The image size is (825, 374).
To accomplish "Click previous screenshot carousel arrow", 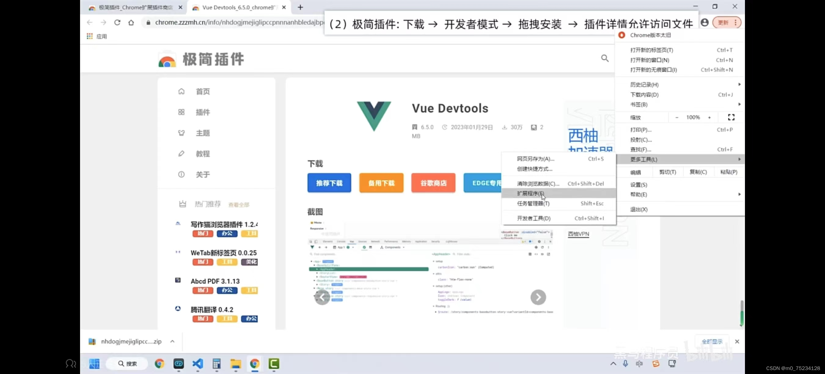I will point(322,298).
